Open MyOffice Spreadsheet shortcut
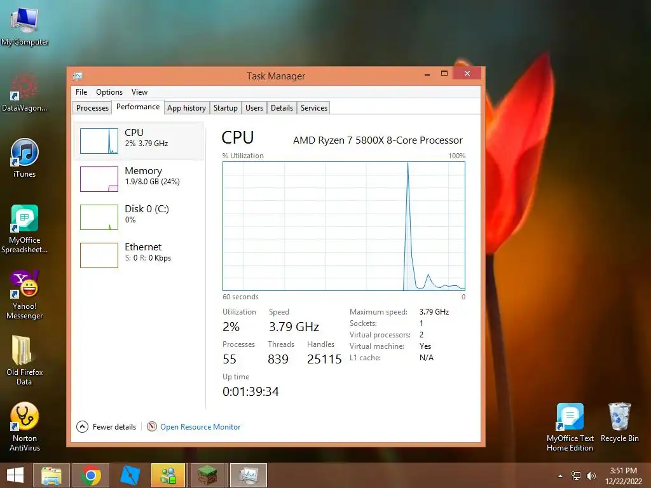 click(25, 229)
